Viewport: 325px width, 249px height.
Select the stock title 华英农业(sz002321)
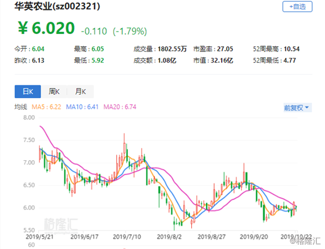pos(57,6)
